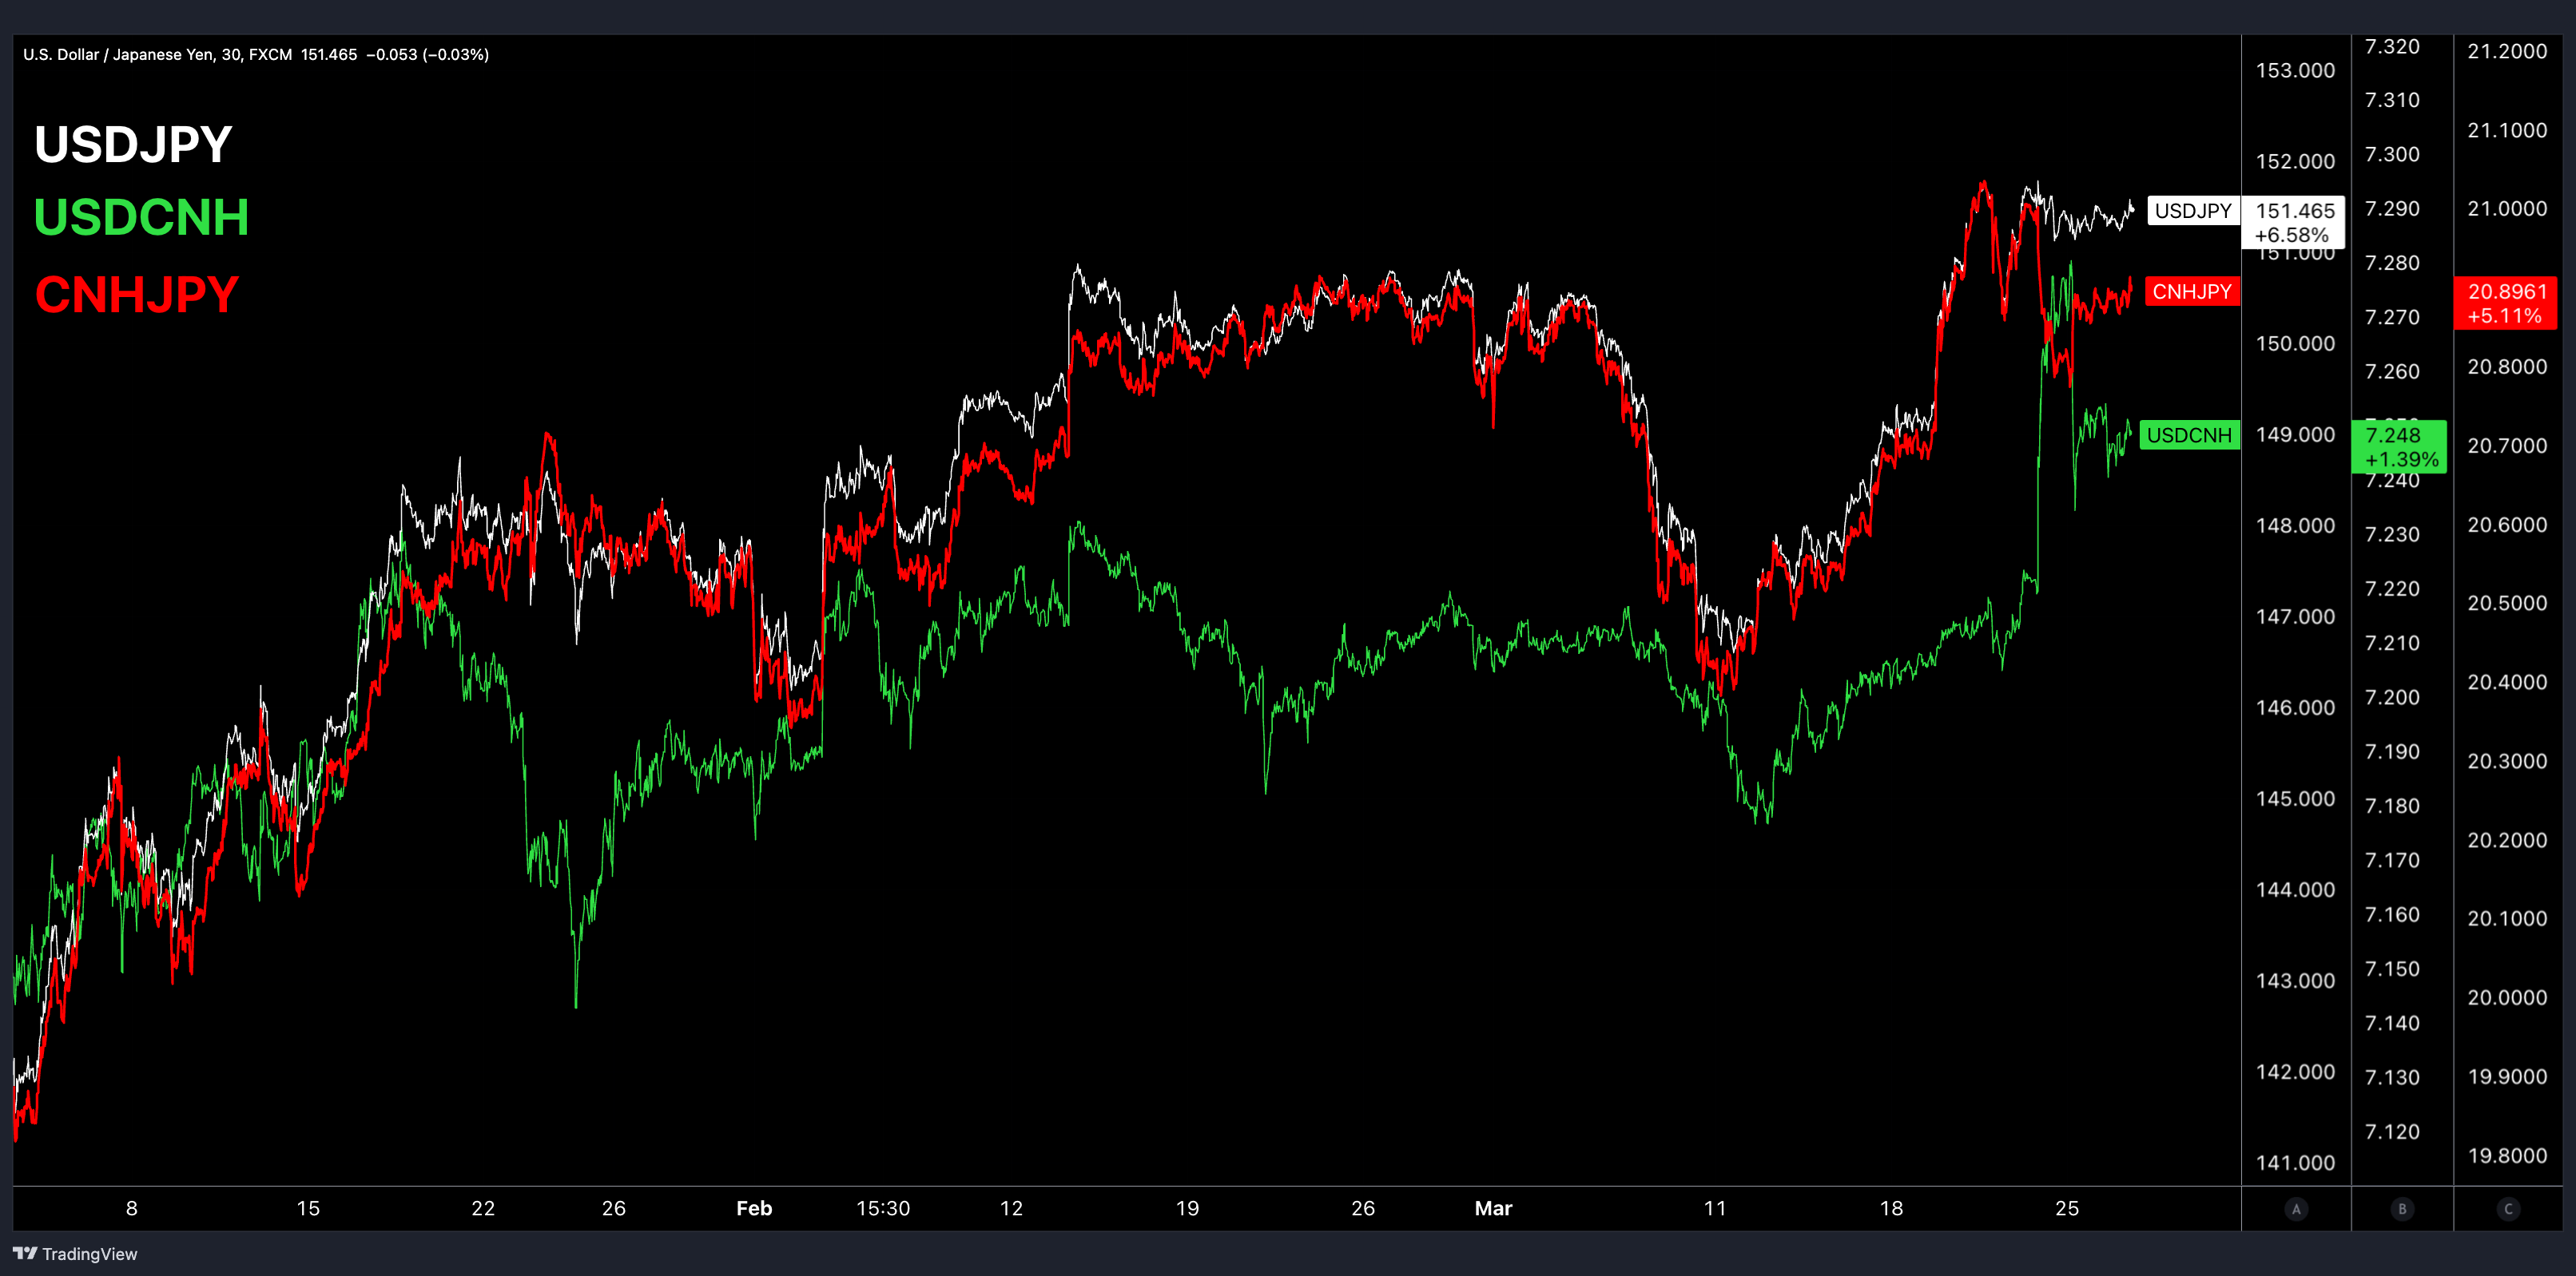Click the large red CNHJPY legend text
The width and height of the screenshot is (2576, 1276).
(x=137, y=295)
